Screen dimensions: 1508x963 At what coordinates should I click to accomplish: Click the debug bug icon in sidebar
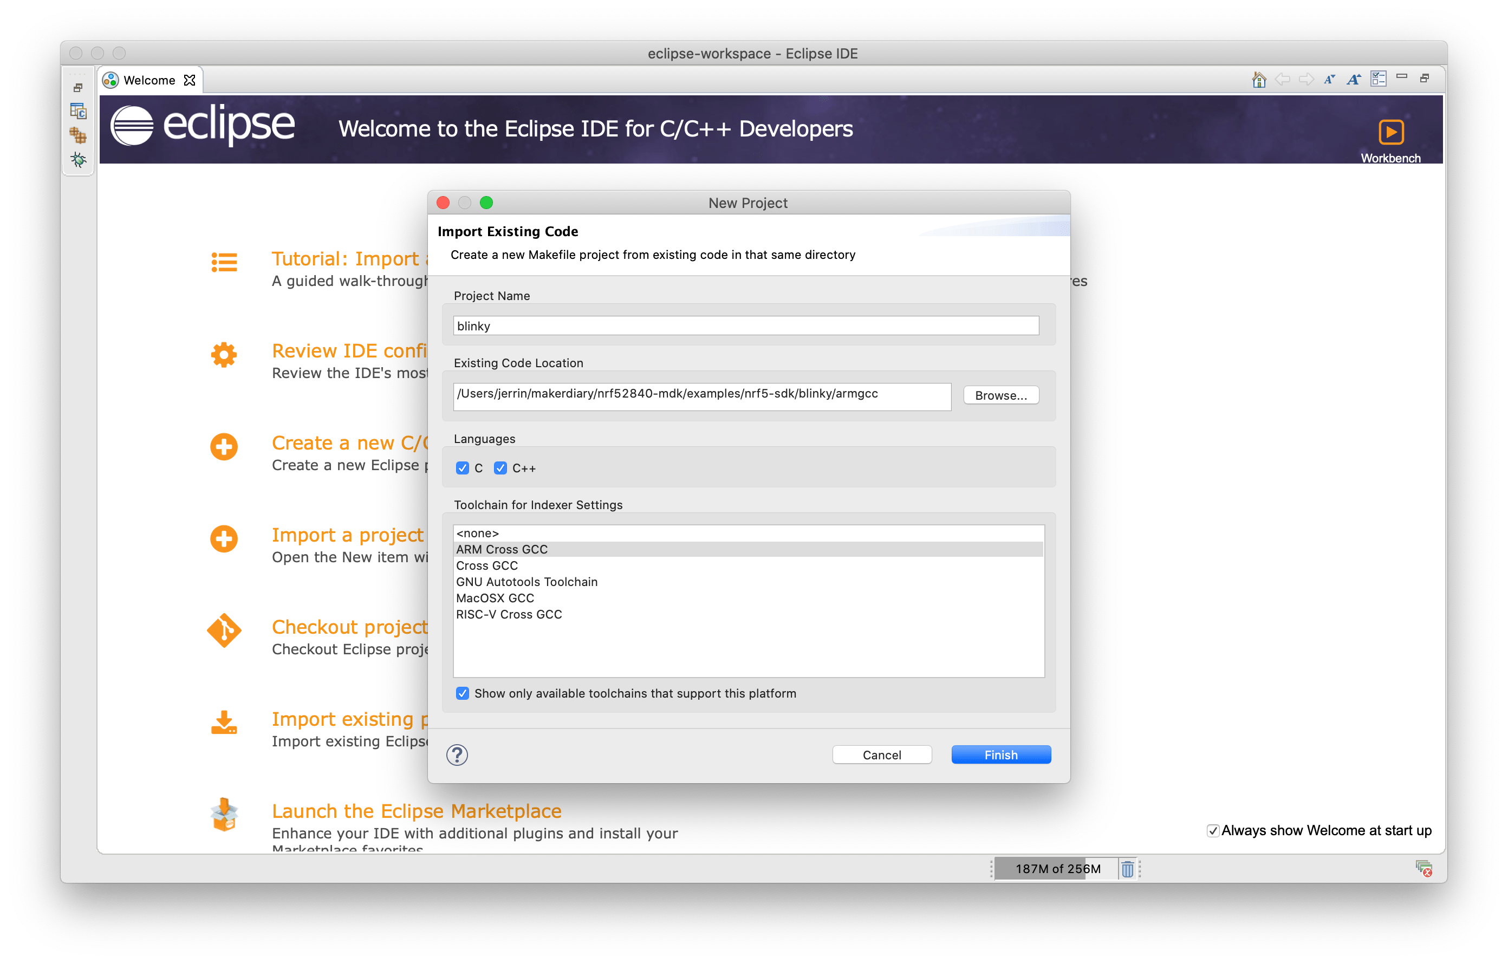[79, 160]
